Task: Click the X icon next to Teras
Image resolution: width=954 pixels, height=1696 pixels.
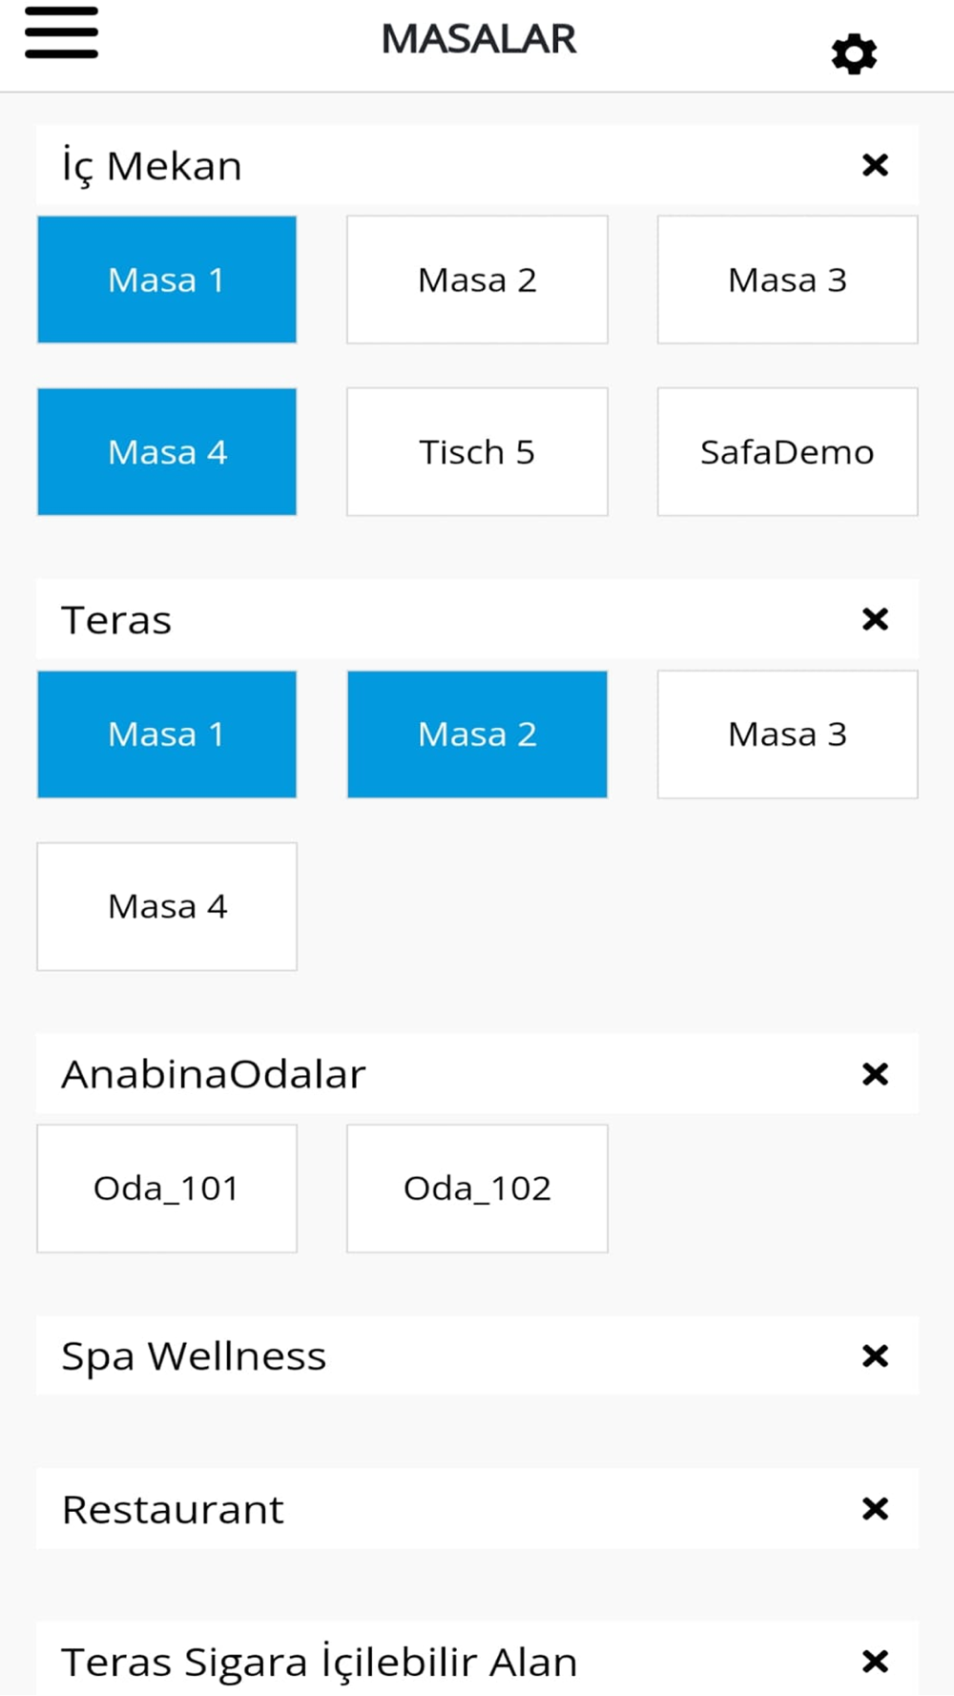Action: [875, 619]
